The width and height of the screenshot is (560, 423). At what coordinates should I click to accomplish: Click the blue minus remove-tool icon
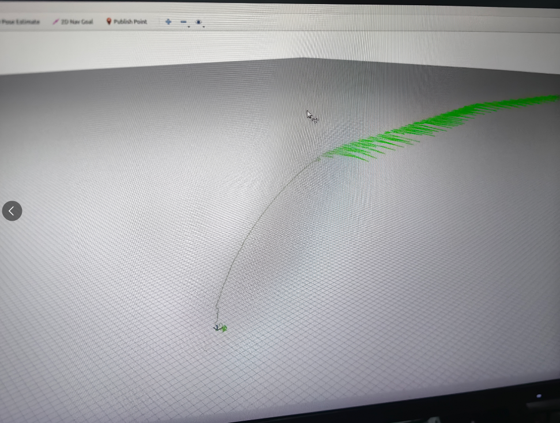183,22
